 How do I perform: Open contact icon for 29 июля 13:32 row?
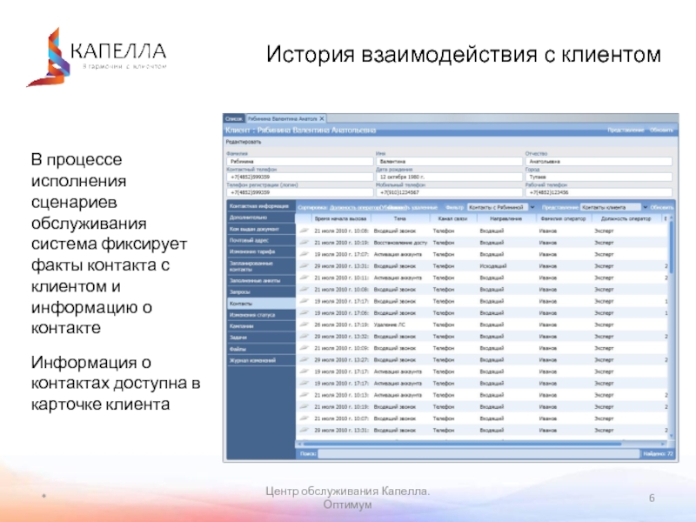(x=304, y=336)
